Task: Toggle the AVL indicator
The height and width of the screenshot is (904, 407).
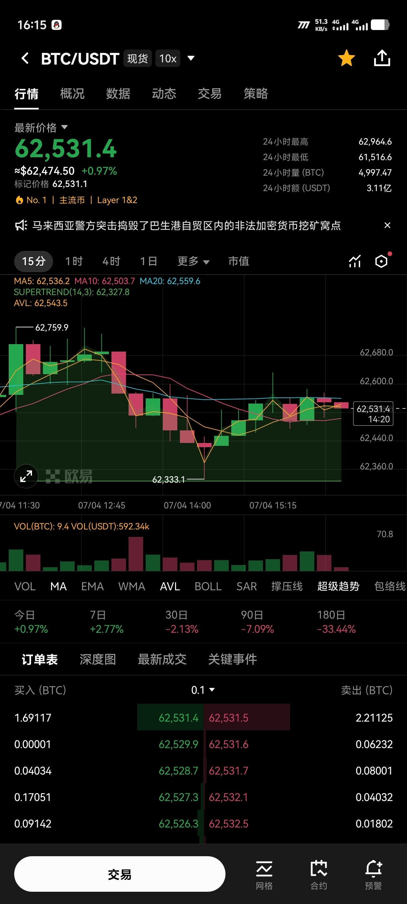Action: click(170, 586)
